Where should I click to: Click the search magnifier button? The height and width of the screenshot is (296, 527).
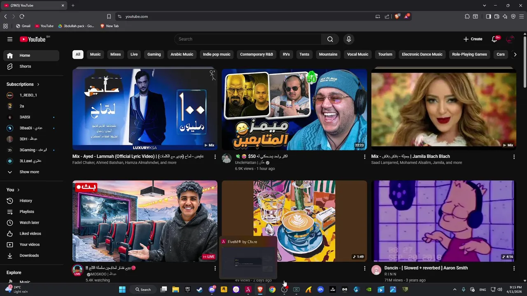pyautogui.click(x=330, y=39)
